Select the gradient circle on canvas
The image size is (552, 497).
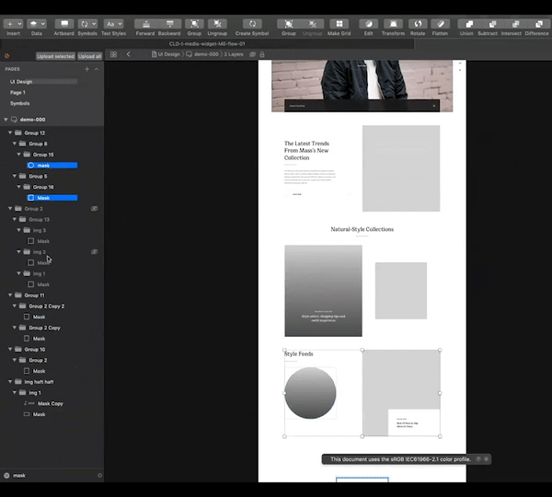click(x=310, y=393)
